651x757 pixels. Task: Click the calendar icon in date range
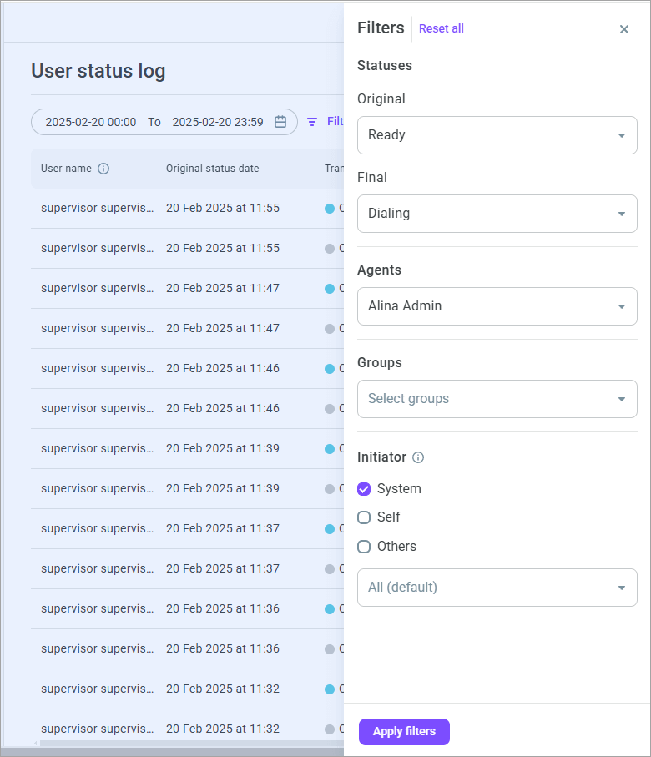280,122
